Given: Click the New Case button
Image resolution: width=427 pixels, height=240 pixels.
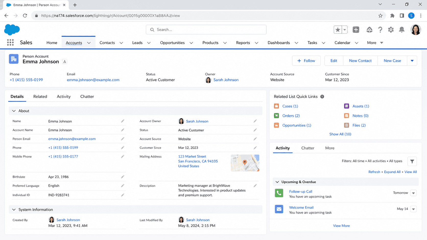Looking at the screenshot, I should pyautogui.click(x=392, y=61).
